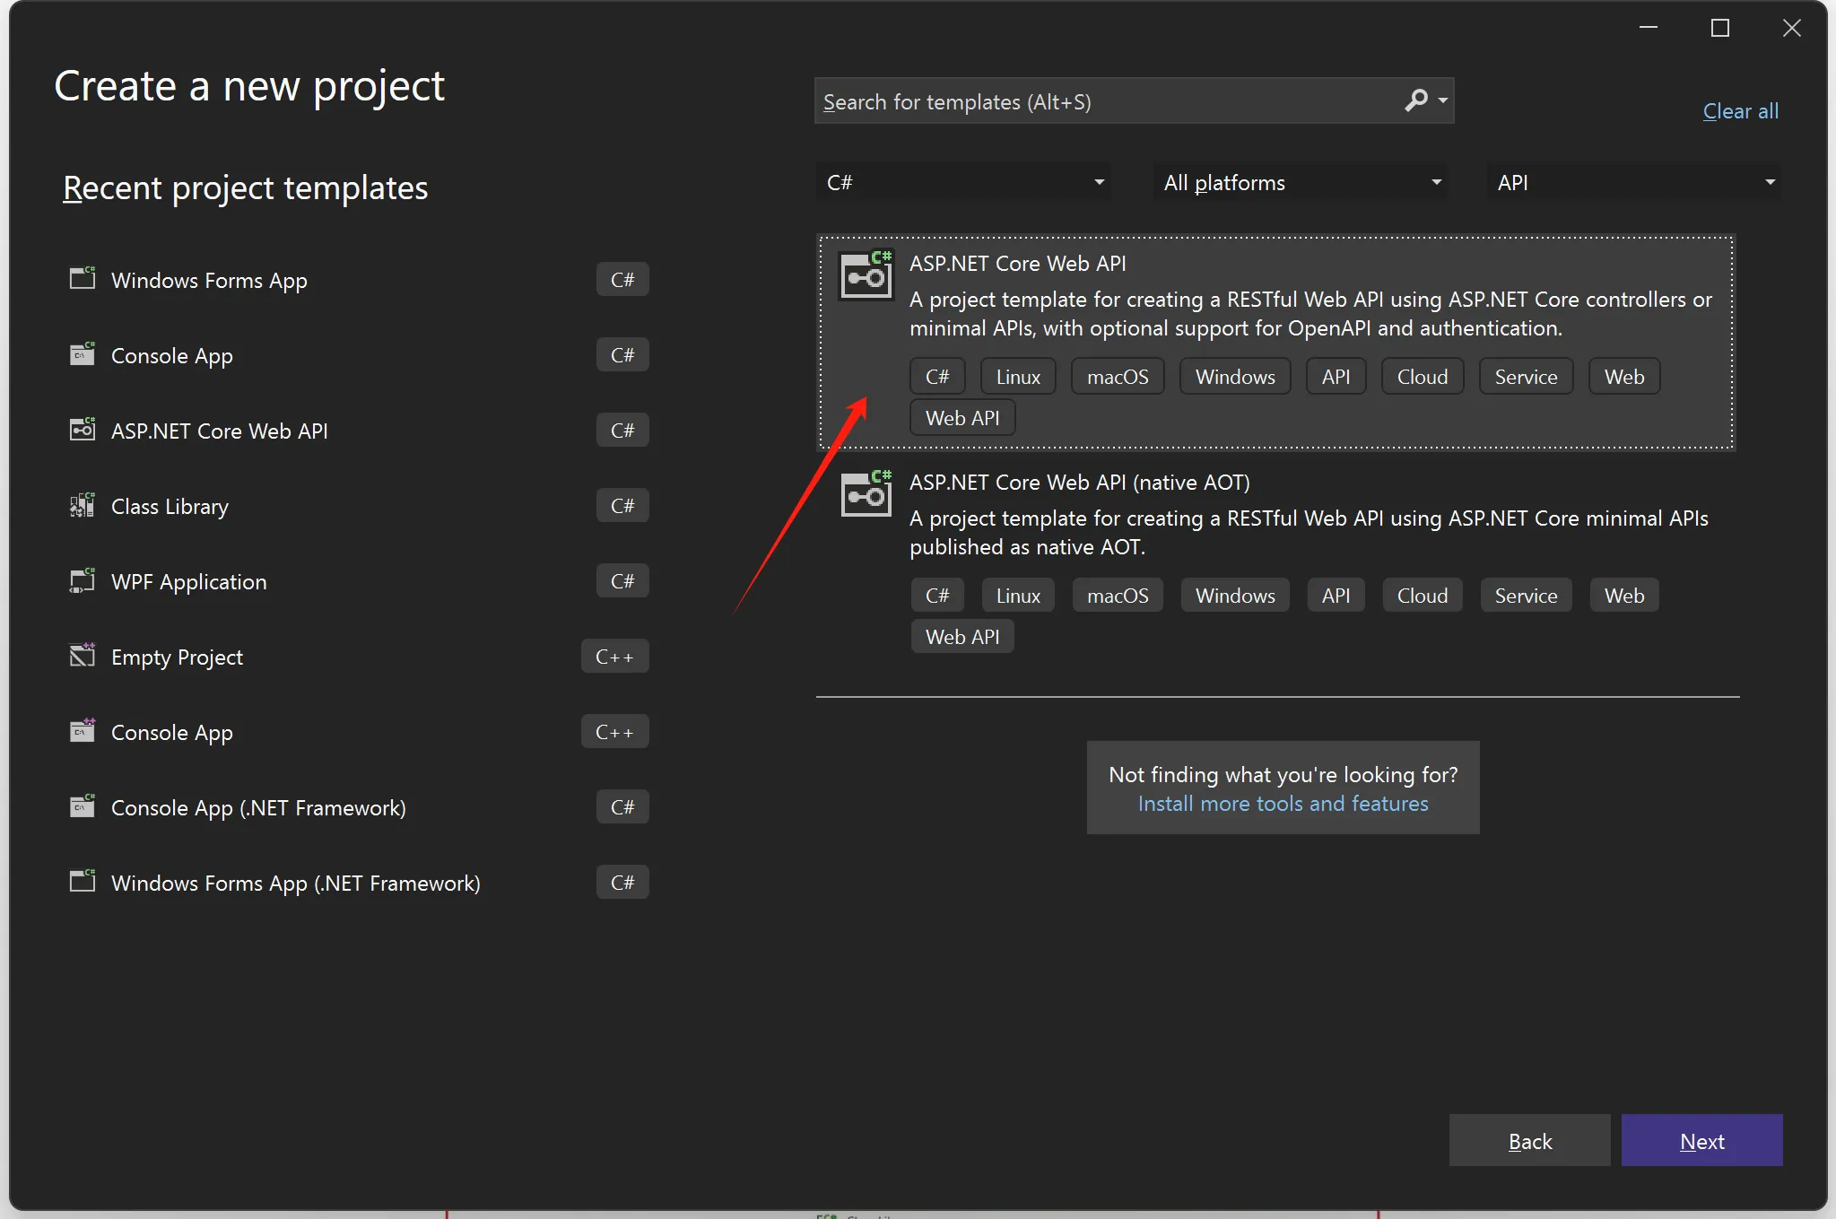
Task: Open the API project type dropdown
Action: [x=1633, y=182]
